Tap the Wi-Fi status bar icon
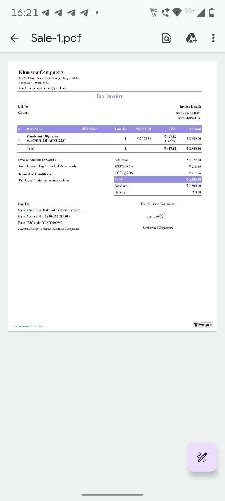The image size is (225, 501). click(178, 12)
